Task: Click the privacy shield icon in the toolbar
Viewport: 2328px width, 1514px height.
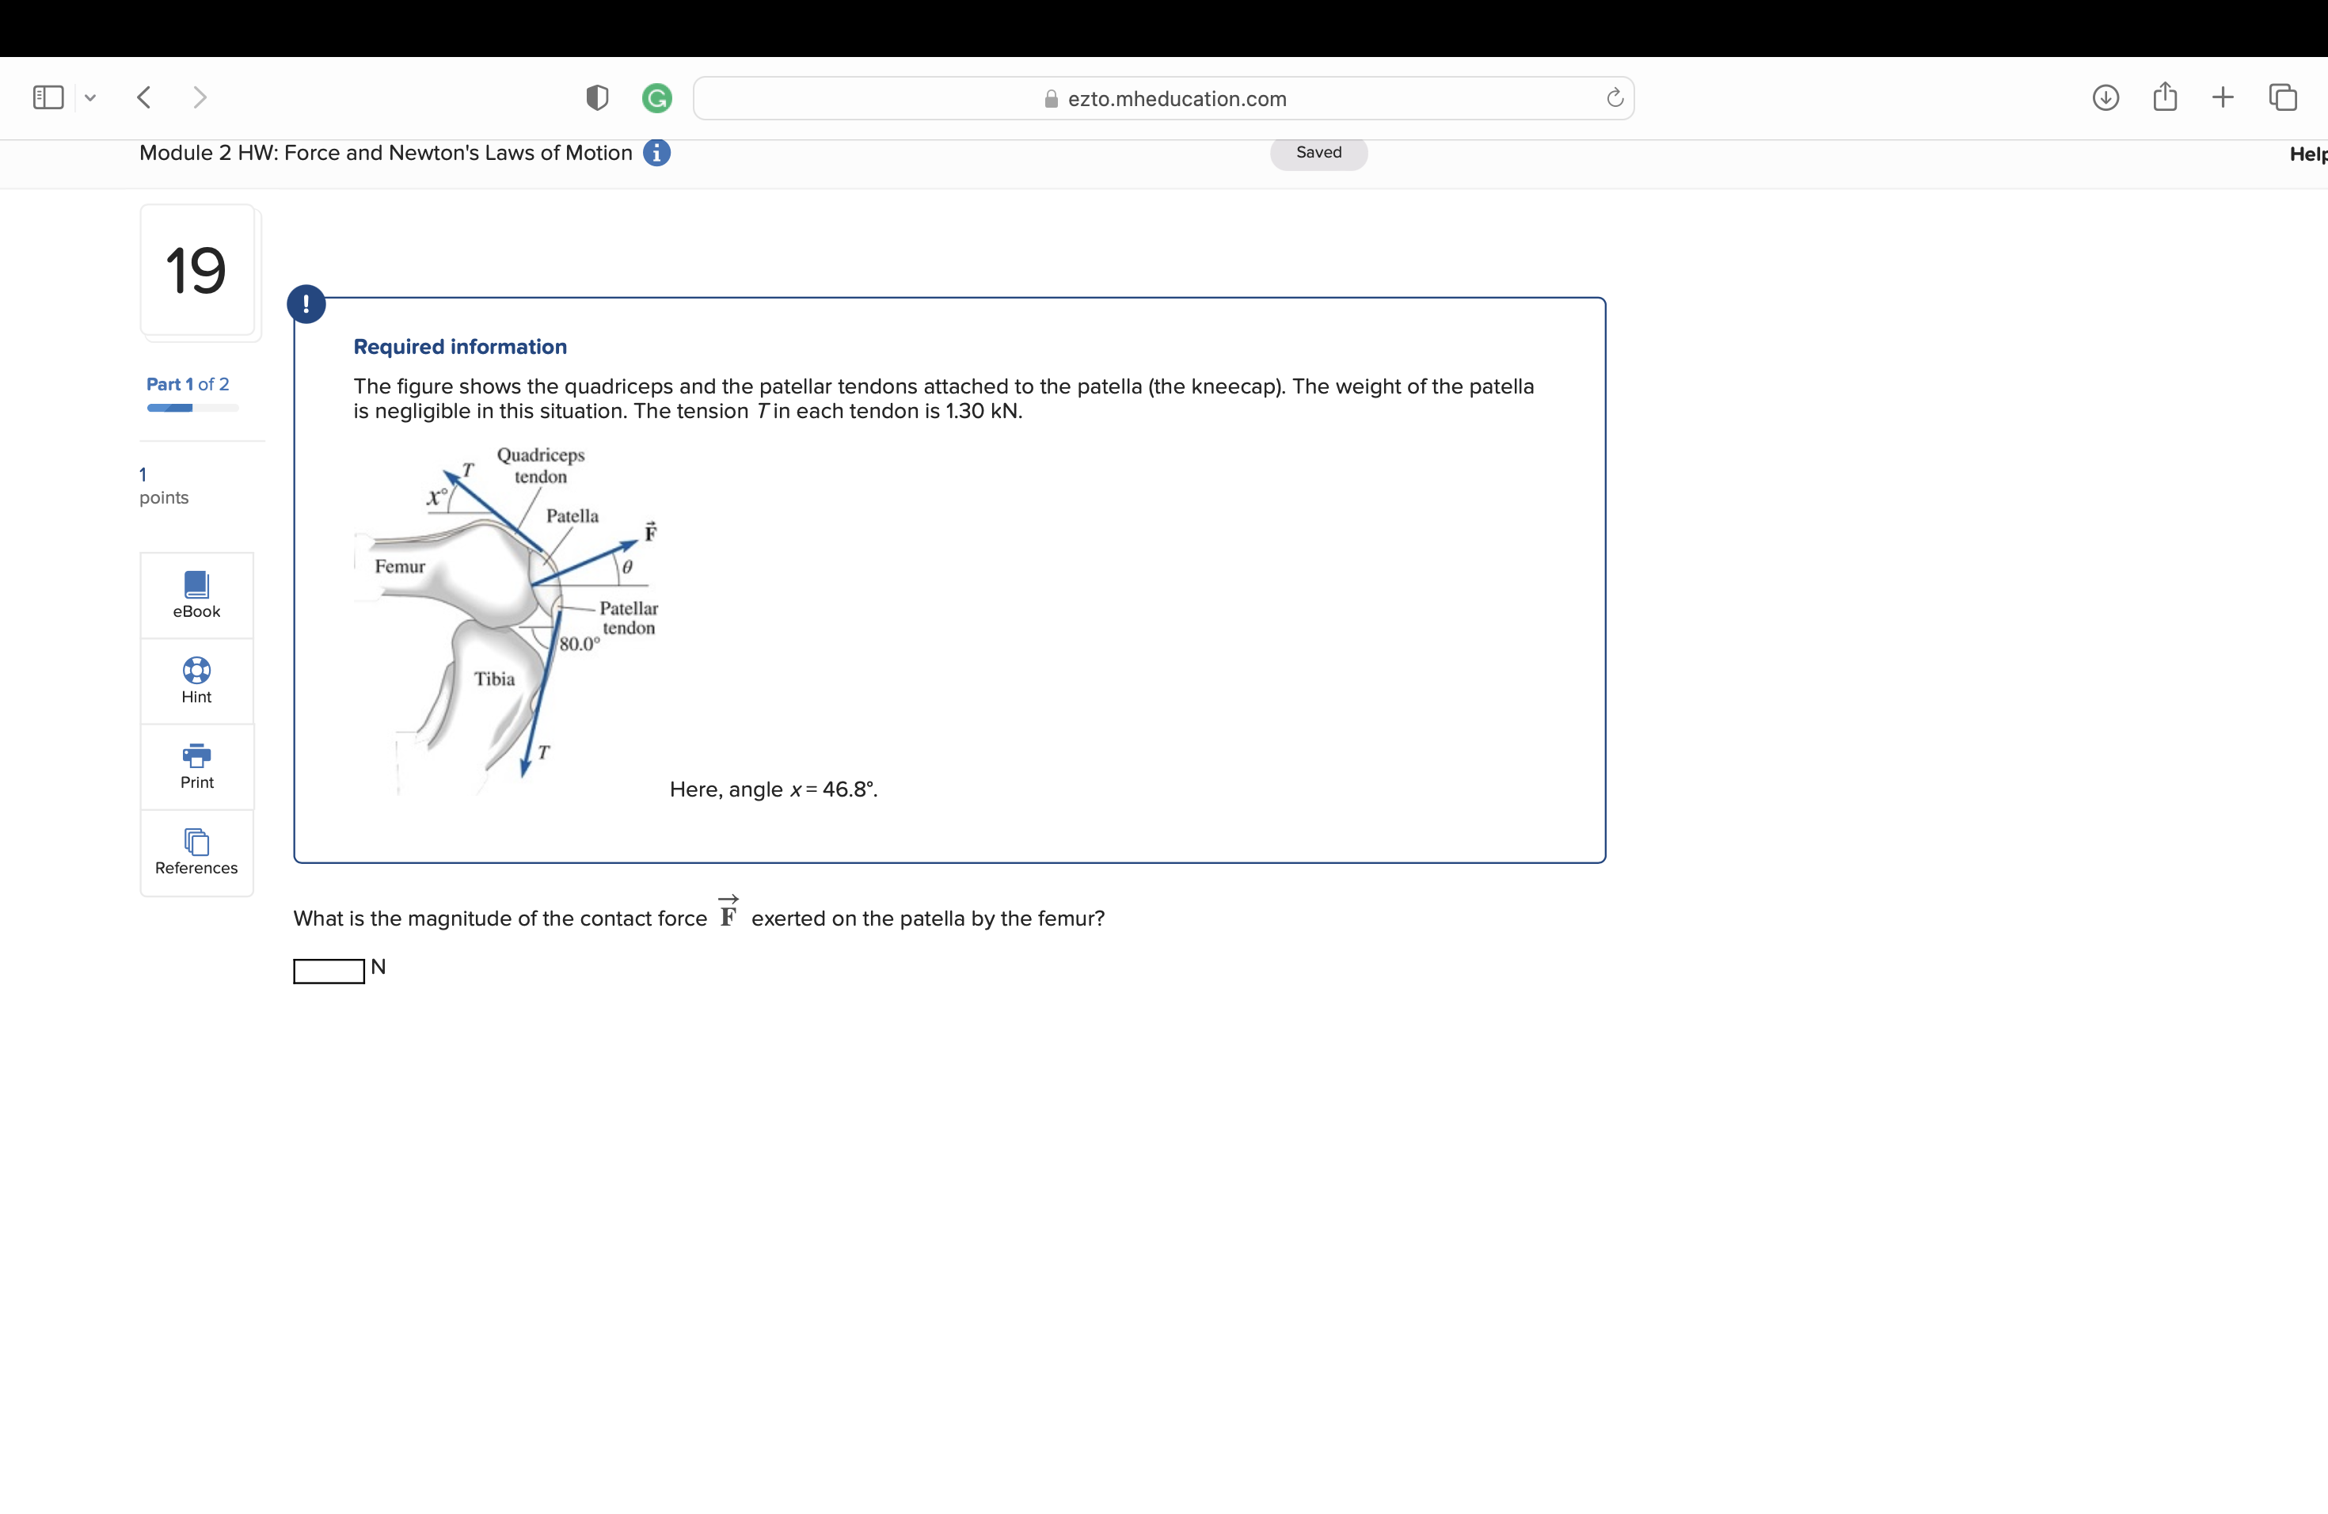Action: click(597, 98)
